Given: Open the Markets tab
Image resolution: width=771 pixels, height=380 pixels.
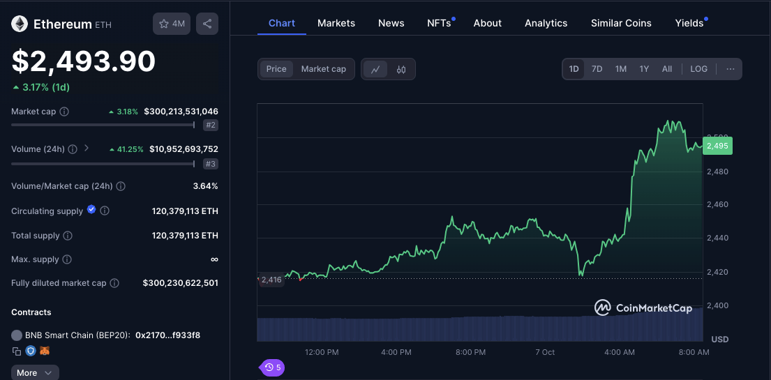Looking at the screenshot, I should tap(336, 23).
